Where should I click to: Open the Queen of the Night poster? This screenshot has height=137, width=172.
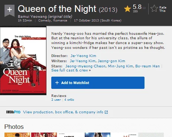[x=23, y=61]
